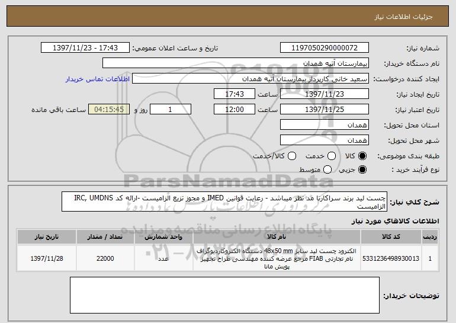Click the کد کالا column header
Viewport: 456px width, 323px height.
coord(391,237)
